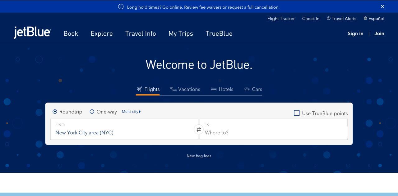This screenshot has height=196, width=398.
Task: Click the info icon in the alert banner
Action: coord(121,7)
